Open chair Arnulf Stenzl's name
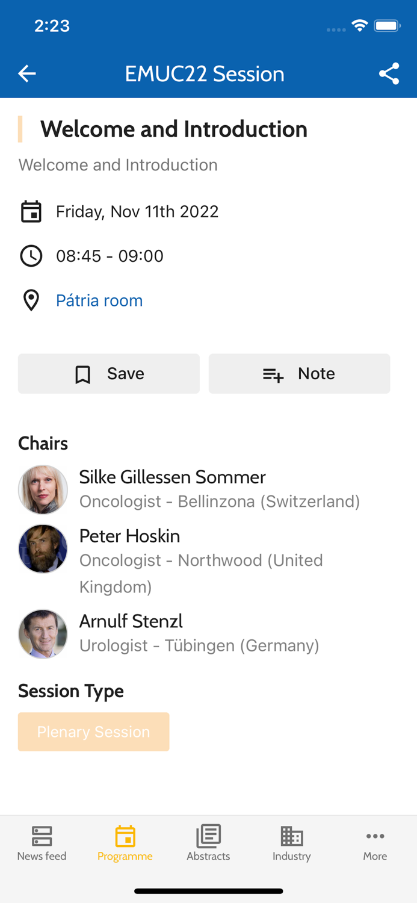This screenshot has width=417, height=903. (131, 621)
